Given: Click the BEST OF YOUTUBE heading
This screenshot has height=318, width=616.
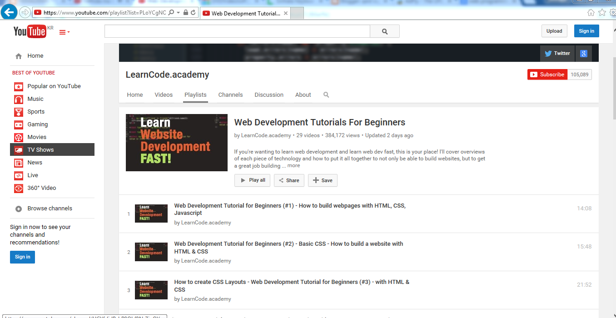Looking at the screenshot, I should coord(34,73).
